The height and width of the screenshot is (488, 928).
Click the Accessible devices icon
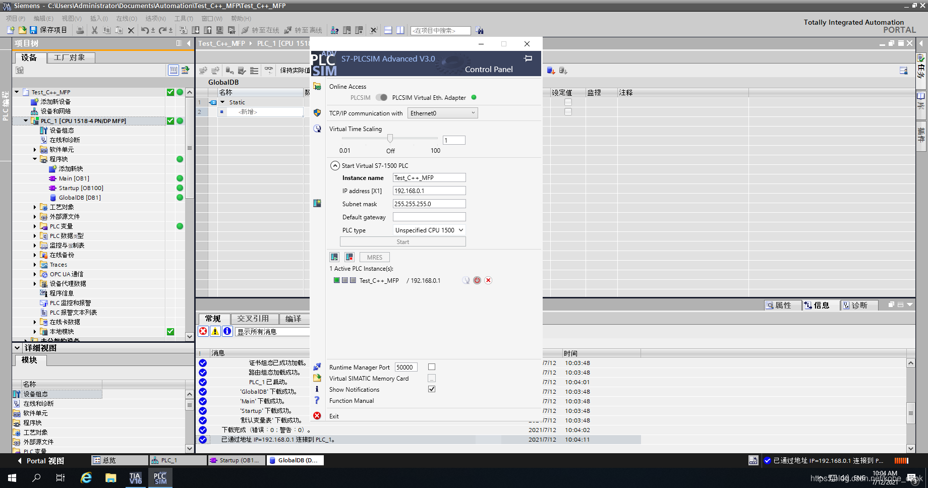tap(334, 30)
